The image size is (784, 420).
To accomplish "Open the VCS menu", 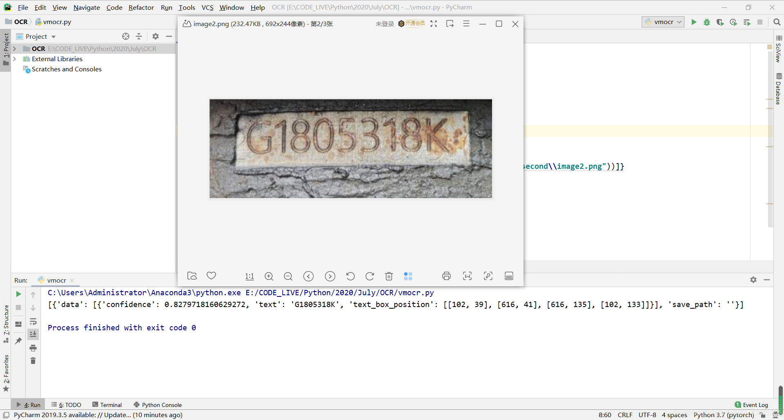I will (x=207, y=7).
